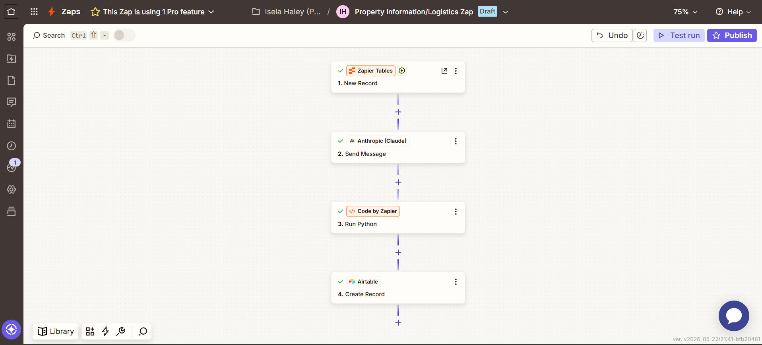762x345 pixels.
Task: Expand the Pro feature notice dropdown
Action: point(211,12)
